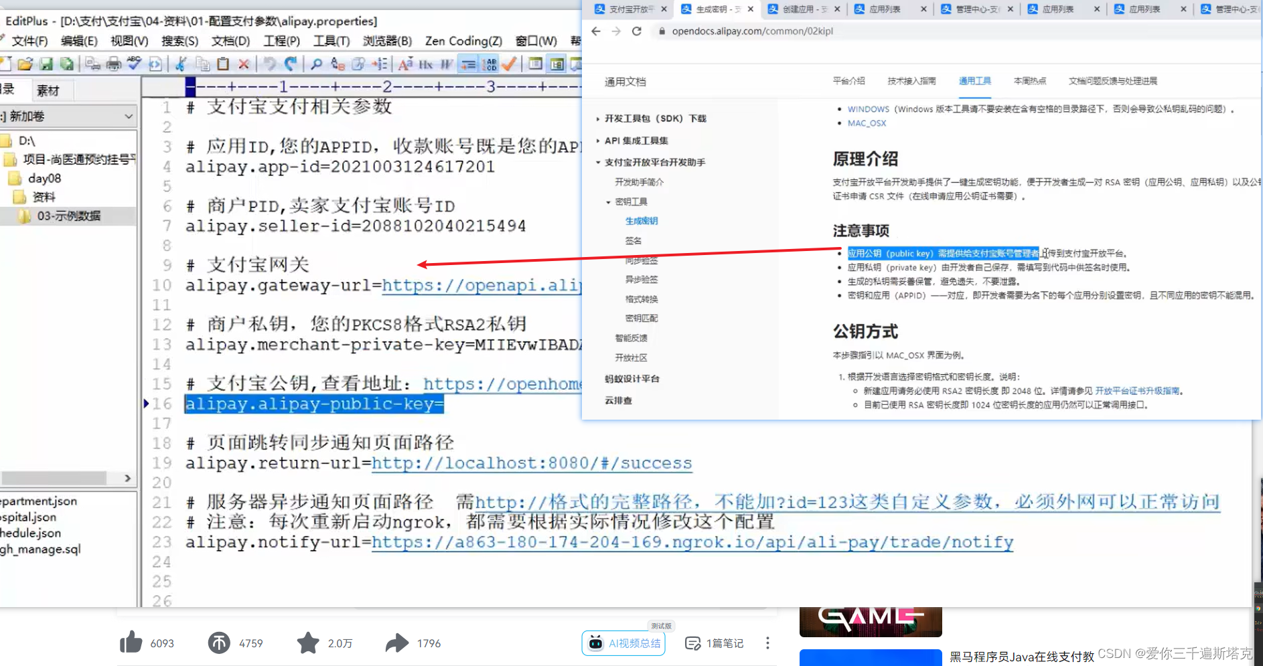Click the Font settings Aa icon
Image resolution: width=1263 pixels, height=666 pixels.
tap(405, 64)
